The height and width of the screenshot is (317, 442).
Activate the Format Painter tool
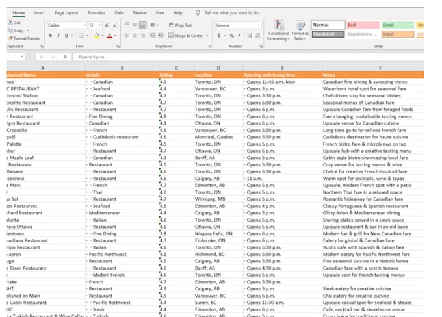[24, 38]
